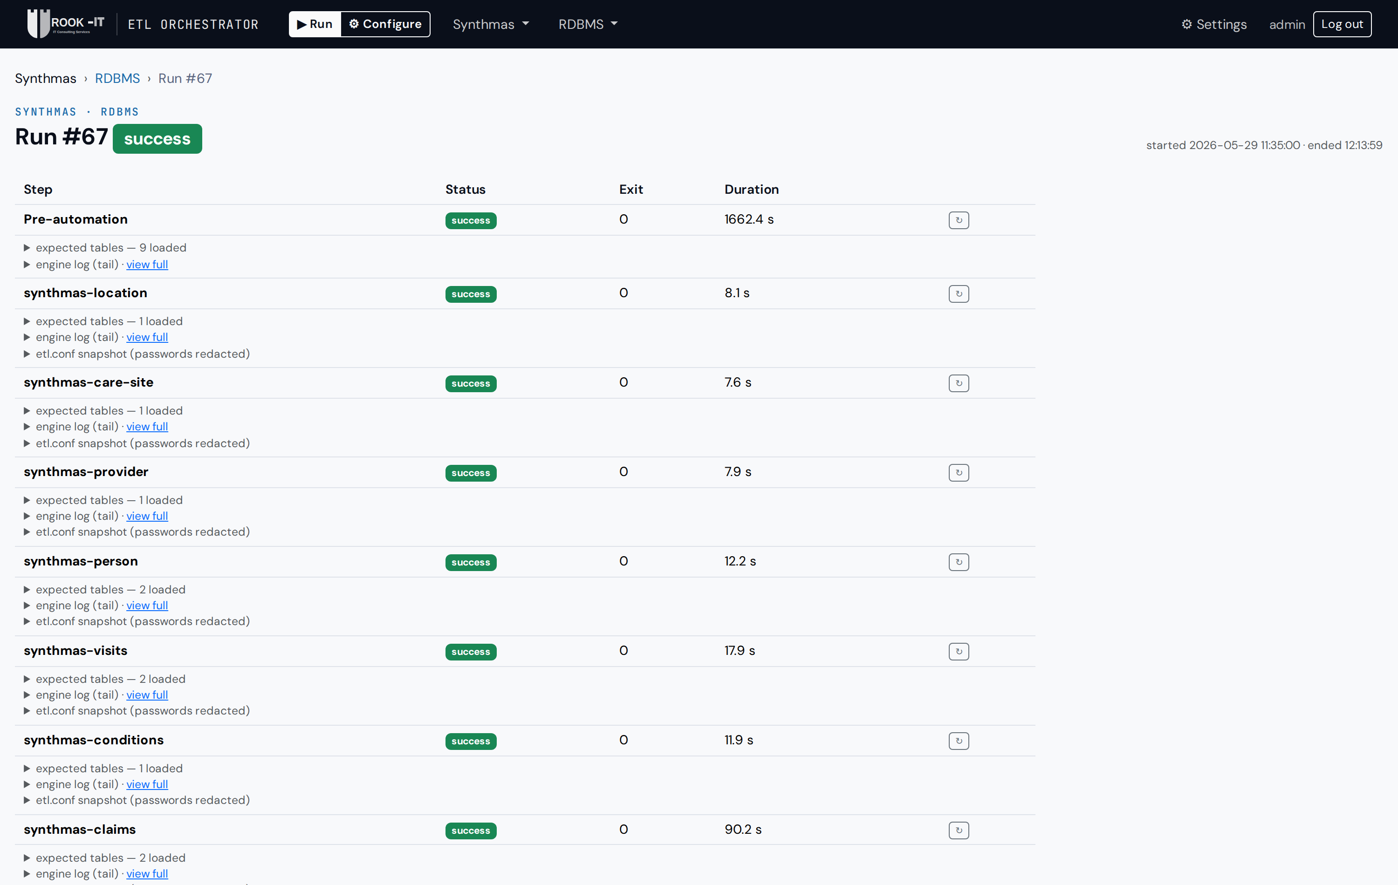Screen dimensions: 1398x885
Task: Click rerun icon for synthmas-claims
Action: tap(959, 830)
